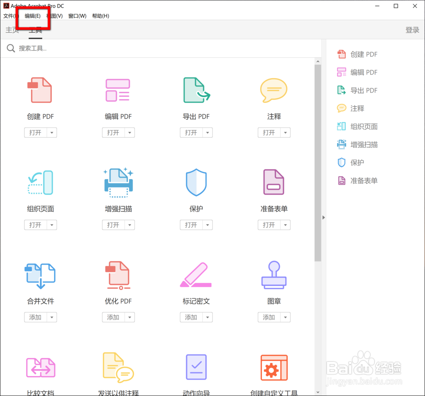Image resolution: width=425 pixels, height=396 pixels.
Task: Click 打开 button under 编辑 PDF
Action: (x=113, y=133)
